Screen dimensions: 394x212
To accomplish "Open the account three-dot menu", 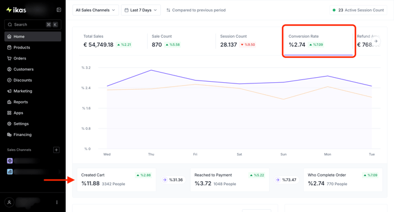I will pos(57,202).
